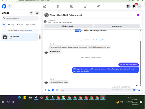Click the Message sent bubble
Image resolution: width=145 pixels, height=109 pixels.
click(x=55, y=51)
